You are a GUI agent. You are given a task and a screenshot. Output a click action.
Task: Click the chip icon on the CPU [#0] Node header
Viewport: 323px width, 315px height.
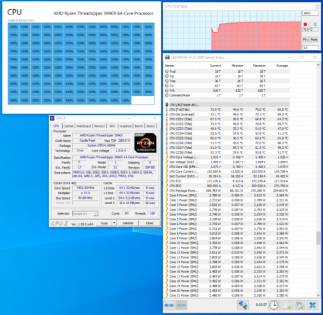tap(167, 105)
